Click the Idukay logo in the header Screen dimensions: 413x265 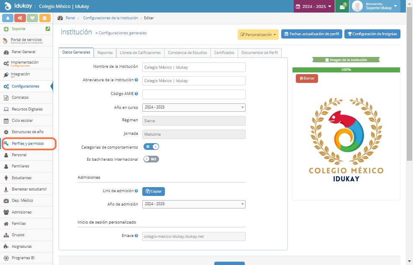click(18, 6)
